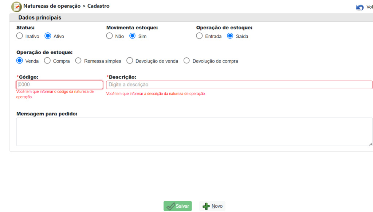Select Sim under Movimenta estoque
The image size is (373, 212).
tap(133, 36)
